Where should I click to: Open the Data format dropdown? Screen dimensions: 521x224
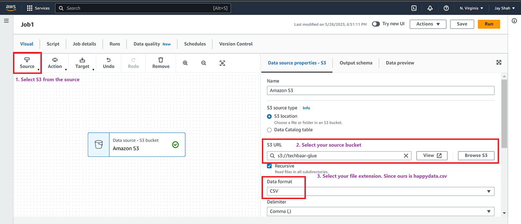[381, 191]
